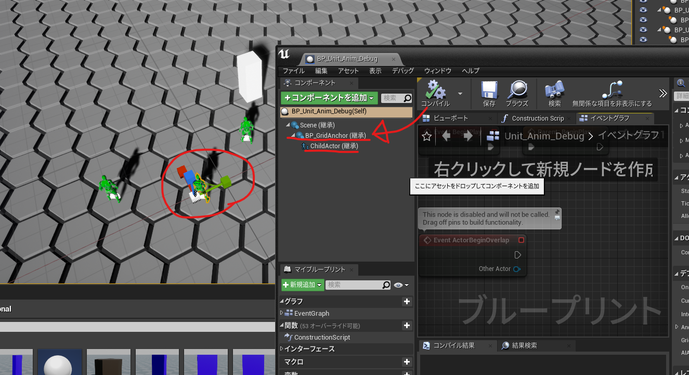Open ConstructionScript in the functions list
The image size is (689, 375).
point(322,337)
